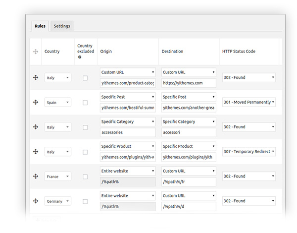Viewport: 297px width, 233px height.
Task: Click the yithemes.com/plugins/yith-w origin field
Action: pos(128,157)
